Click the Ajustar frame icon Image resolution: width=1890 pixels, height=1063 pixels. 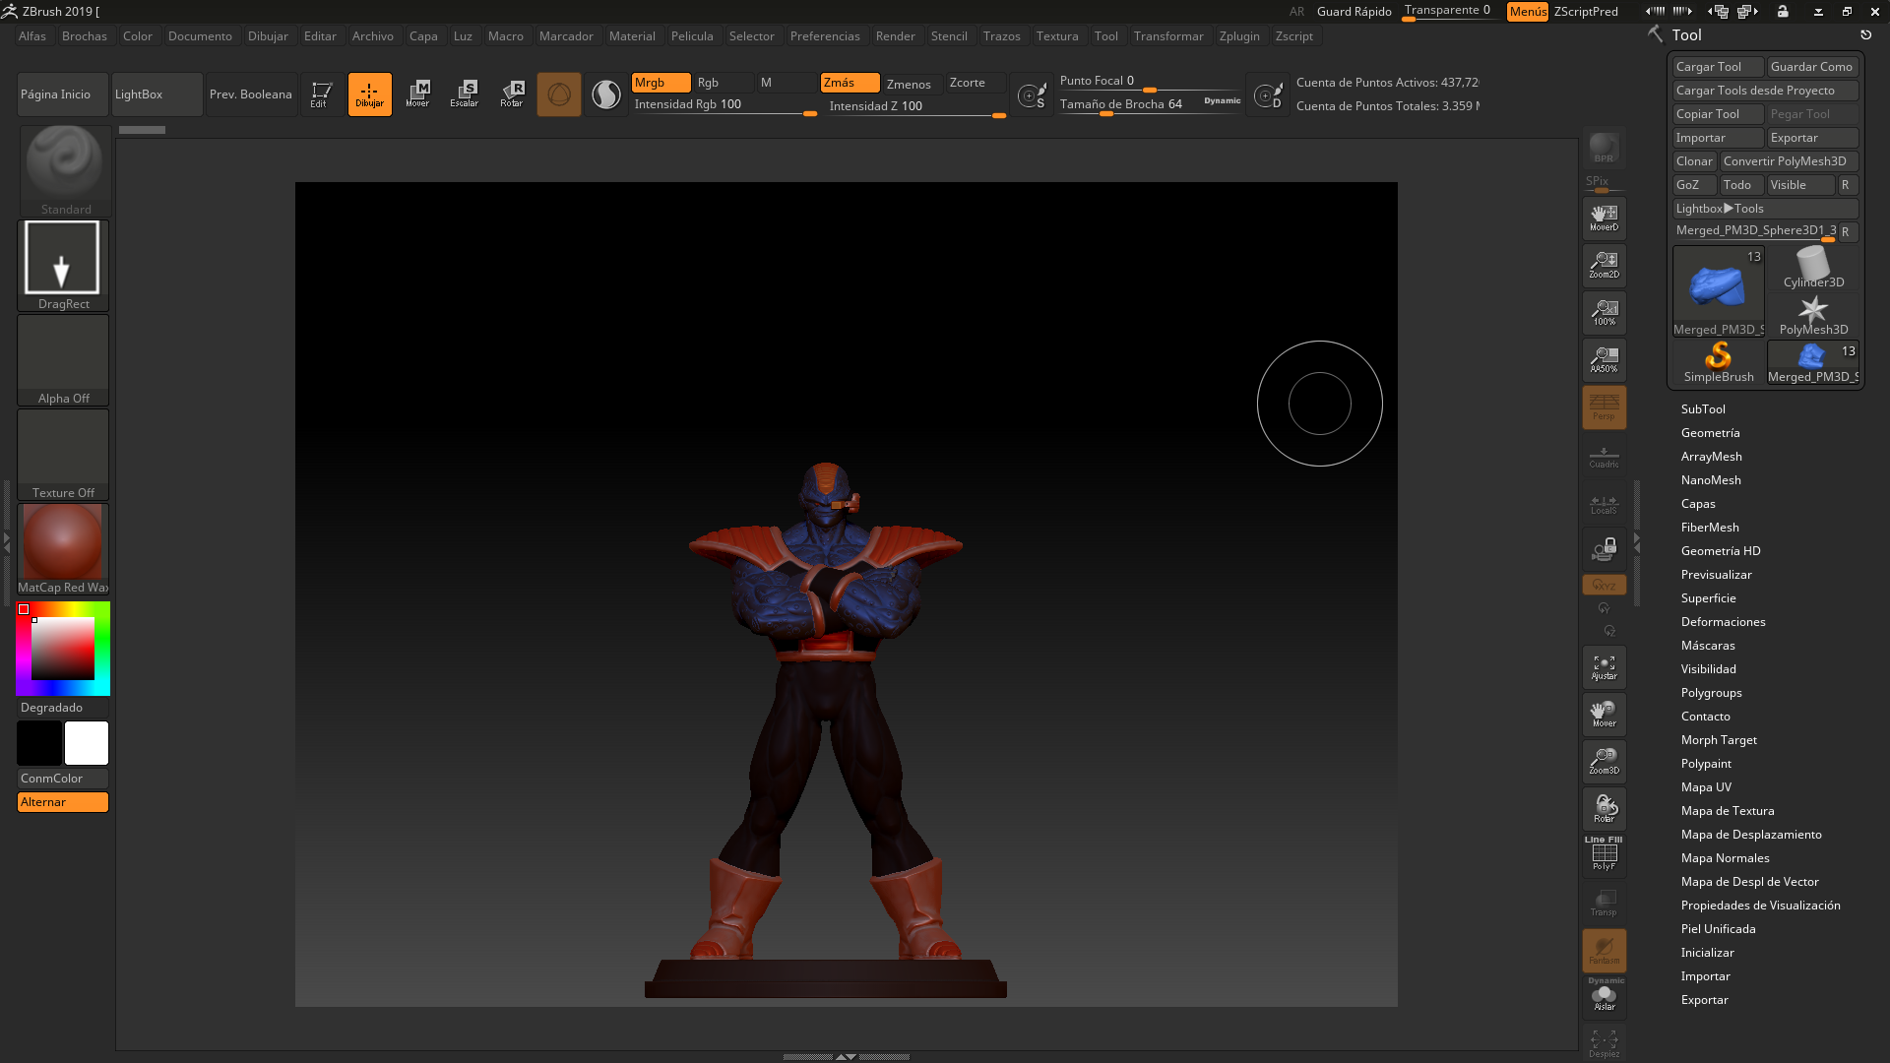(1604, 667)
